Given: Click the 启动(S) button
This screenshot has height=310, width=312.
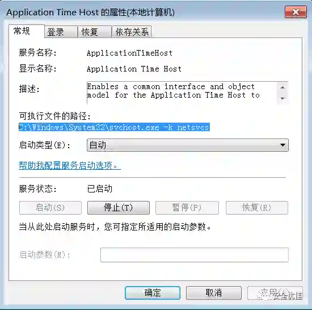Looking at the screenshot, I should click(x=50, y=208).
